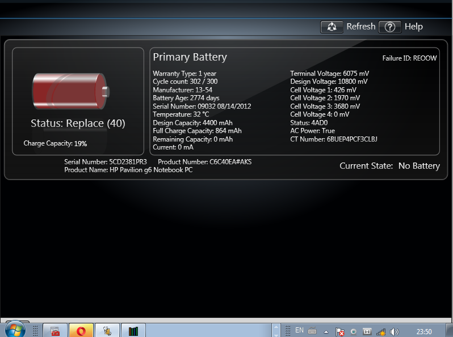
Task: Click the webcam tray icon
Action: pyautogui.click(x=354, y=332)
